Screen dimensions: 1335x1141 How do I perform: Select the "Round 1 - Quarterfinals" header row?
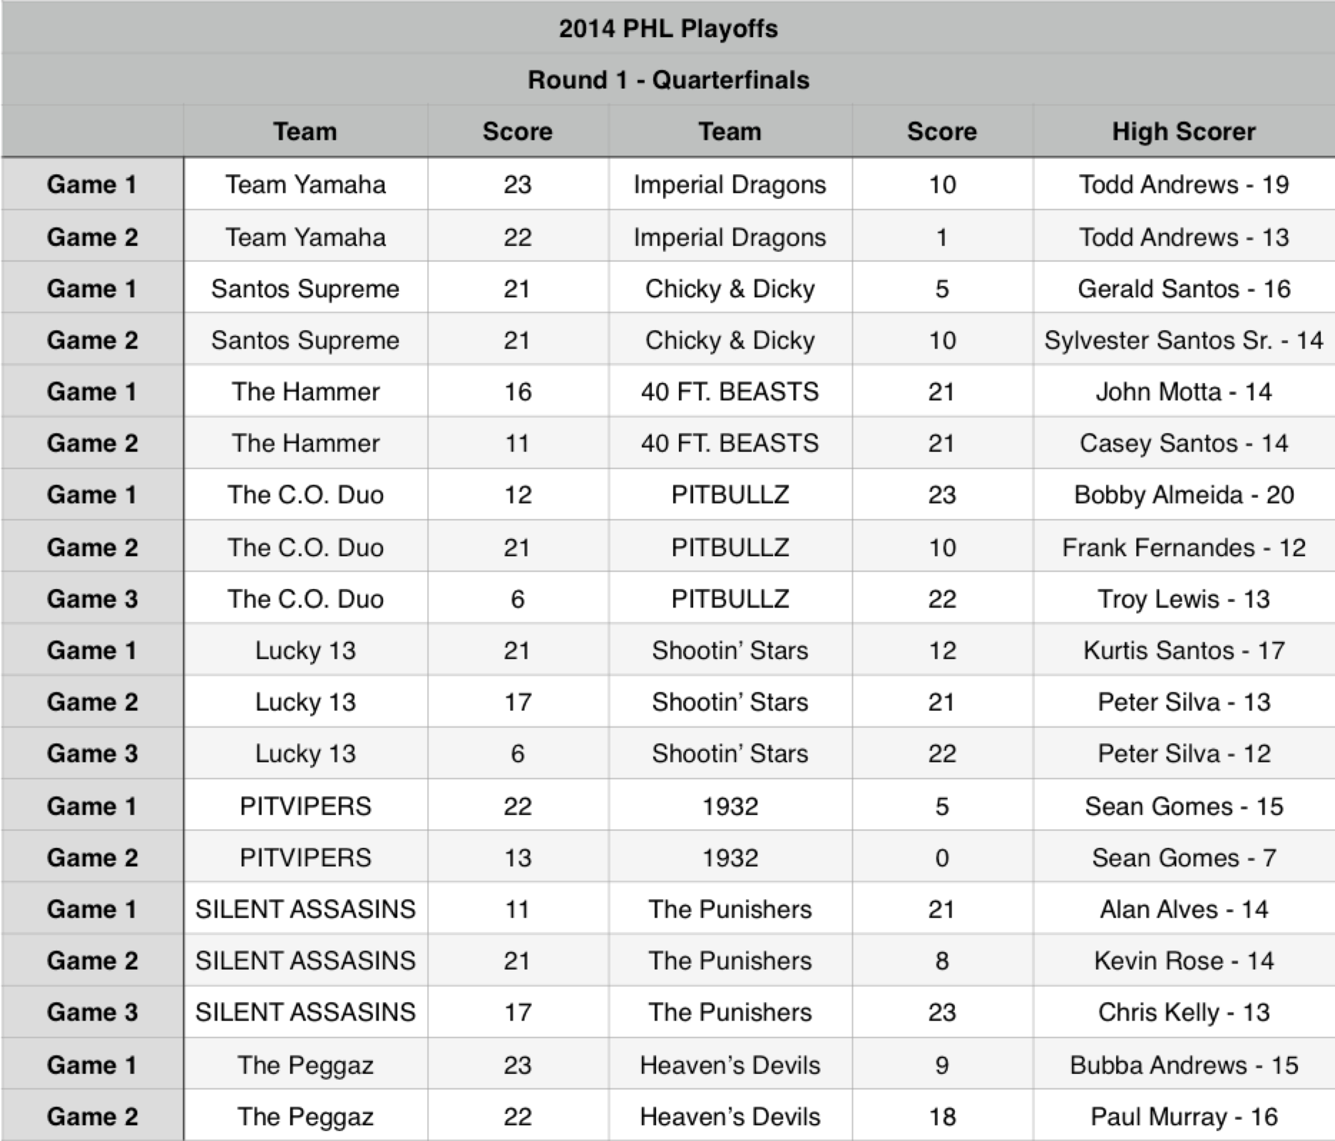coord(667,80)
